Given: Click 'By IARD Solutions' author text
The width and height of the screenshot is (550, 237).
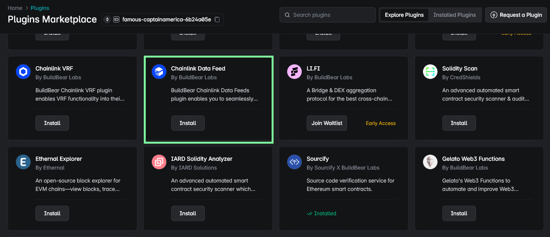Looking at the screenshot, I should click(194, 168).
